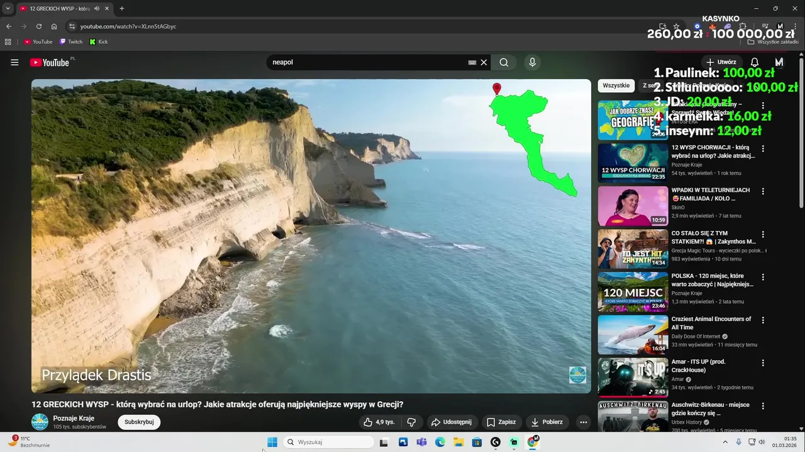Open the Craziest Animal Encounters thumbnail

[x=633, y=335]
